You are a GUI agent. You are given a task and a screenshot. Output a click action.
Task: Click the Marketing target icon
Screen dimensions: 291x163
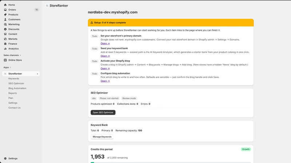point(5,24)
